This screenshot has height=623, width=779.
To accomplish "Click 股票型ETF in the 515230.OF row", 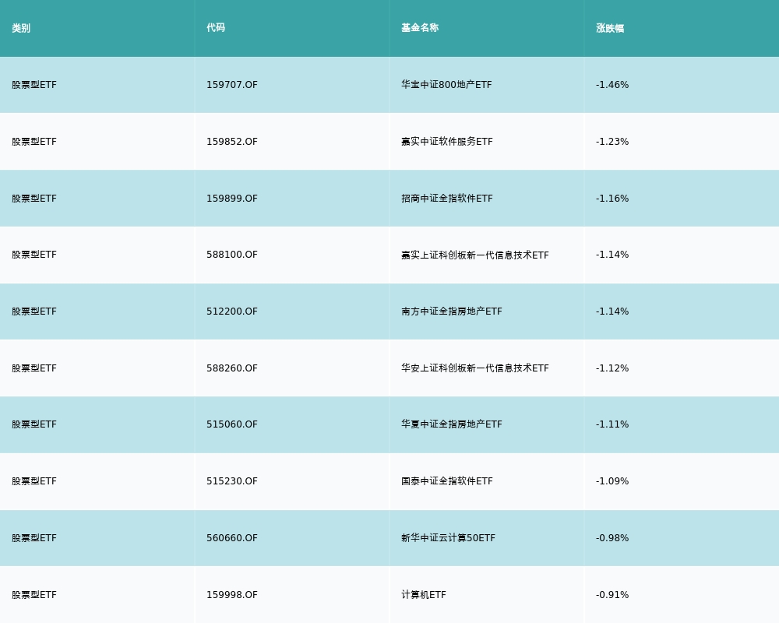I will pyautogui.click(x=34, y=481).
